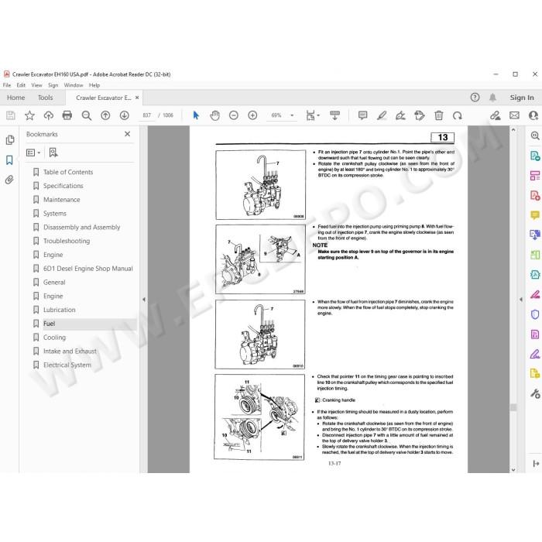Select the Highlight text pen tool
The width and height of the screenshot is (542, 542).
tap(382, 115)
